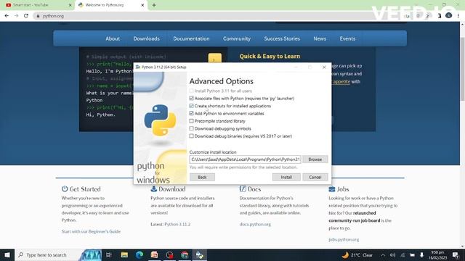Click the Docs page icon
The width and height of the screenshot is (465, 261).
[243, 188]
